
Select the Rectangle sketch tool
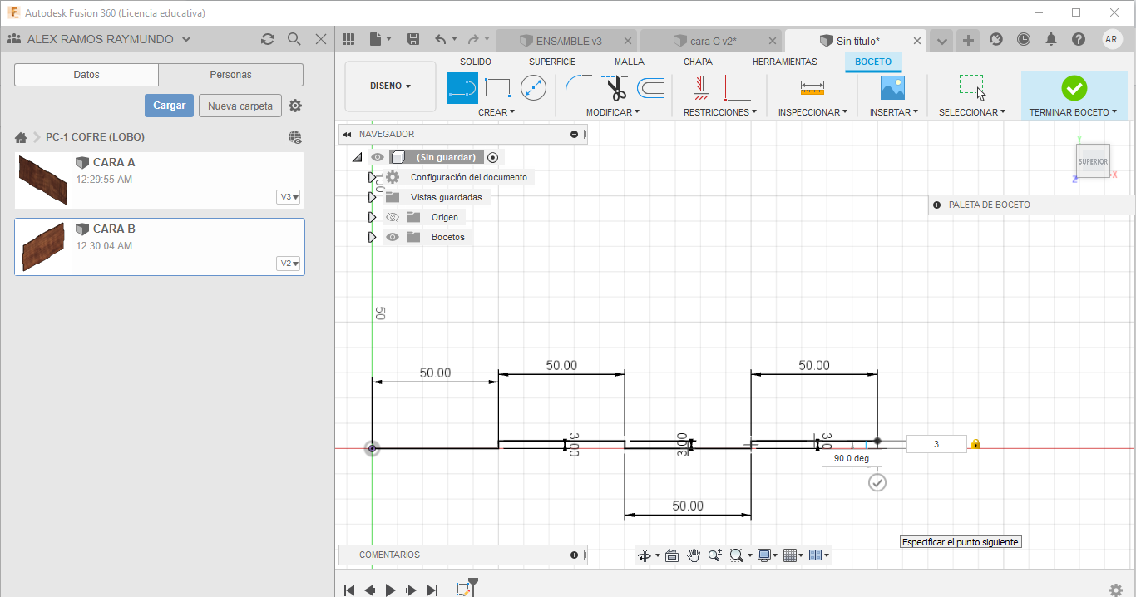click(x=497, y=87)
